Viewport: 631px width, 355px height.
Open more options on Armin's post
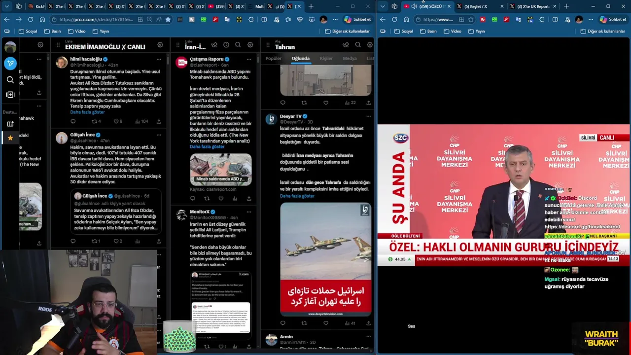[368, 337]
